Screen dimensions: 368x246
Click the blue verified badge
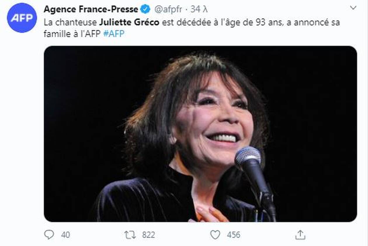click(x=145, y=9)
